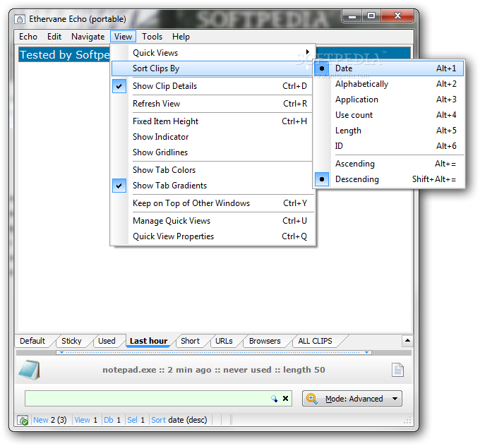
Task: Click the notepad application icon in clip details
Action: [x=29, y=370]
